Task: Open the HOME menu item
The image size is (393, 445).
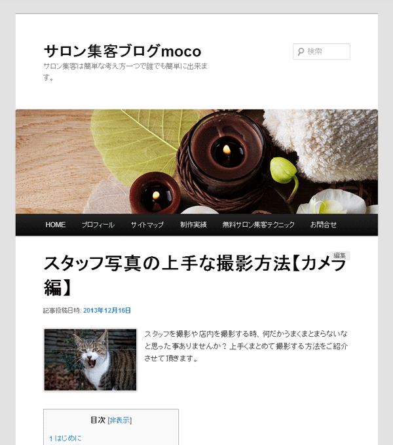Action: pyautogui.click(x=56, y=225)
